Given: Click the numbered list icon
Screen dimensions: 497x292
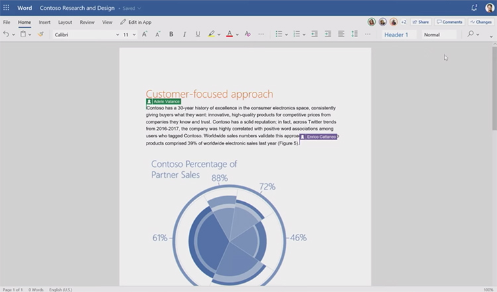Looking at the screenshot, I should (x=297, y=34).
